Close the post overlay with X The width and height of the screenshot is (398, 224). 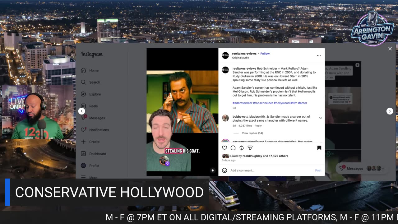[x=390, y=49]
